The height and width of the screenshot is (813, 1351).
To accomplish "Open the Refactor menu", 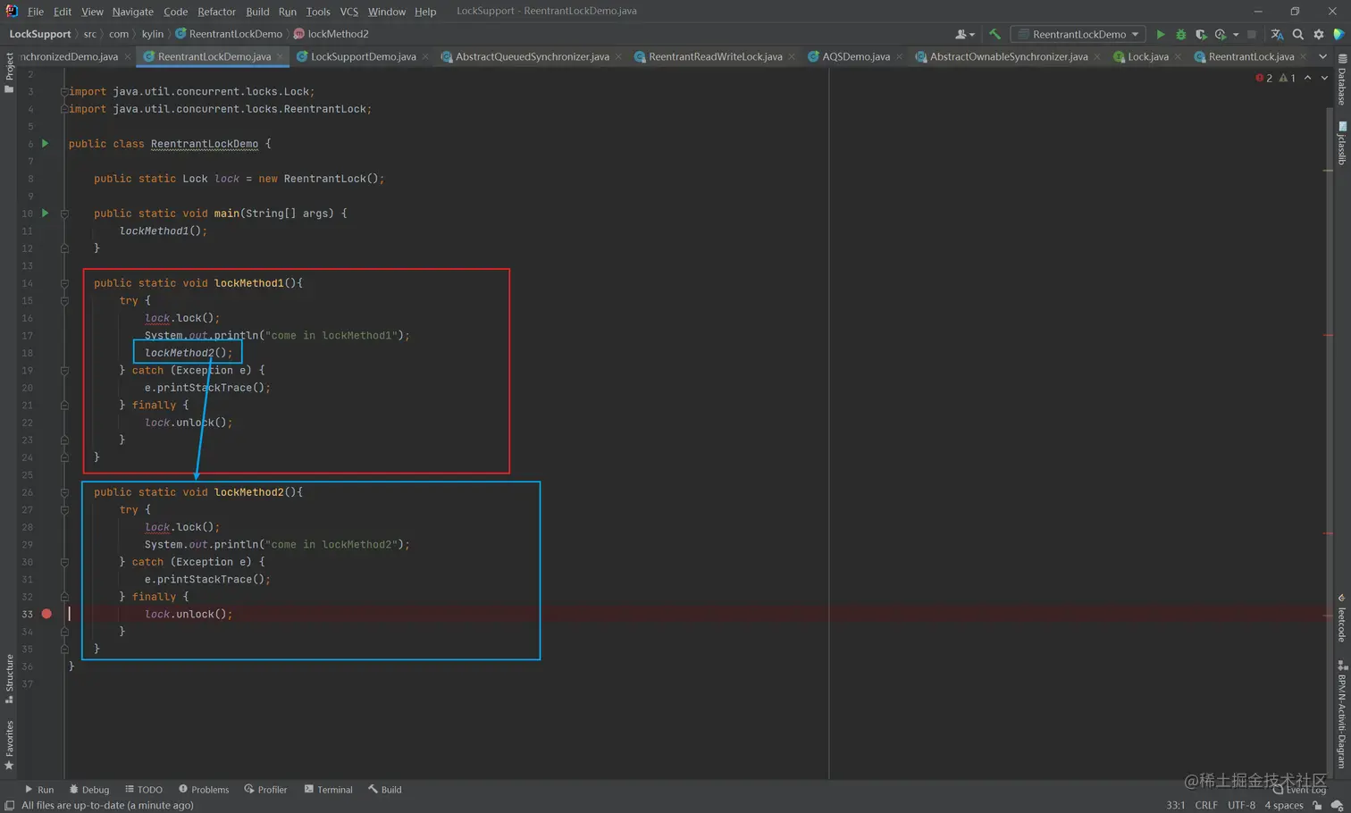I will tap(216, 12).
